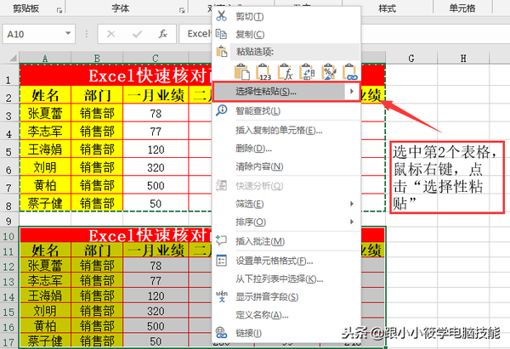Click the Show Phonetic Field icon
The width and height of the screenshot is (510, 349).
(221, 296)
